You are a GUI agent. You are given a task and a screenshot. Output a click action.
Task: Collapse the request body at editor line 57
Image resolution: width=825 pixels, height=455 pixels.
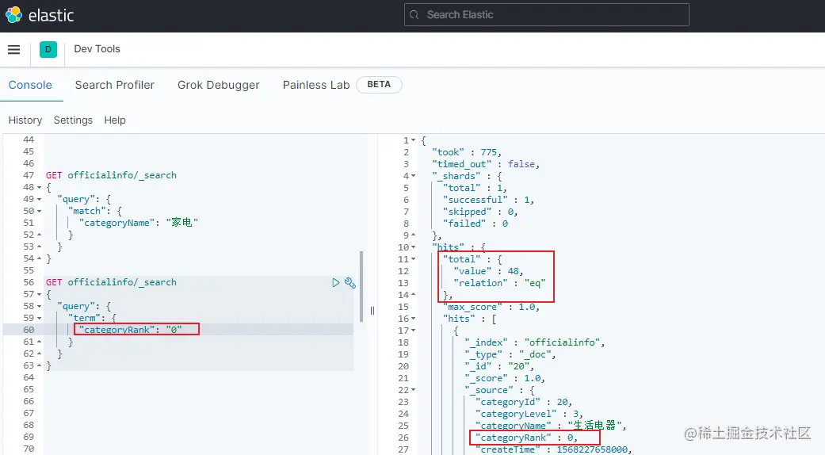pyautogui.click(x=39, y=294)
